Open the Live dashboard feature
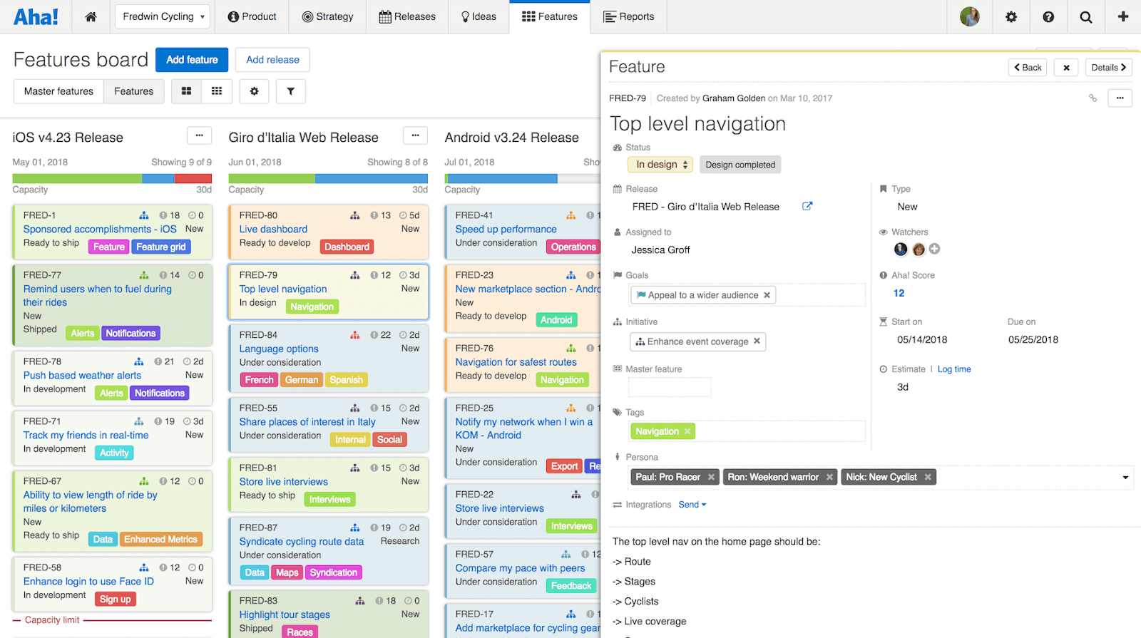1141x638 pixels. point(273,229)
